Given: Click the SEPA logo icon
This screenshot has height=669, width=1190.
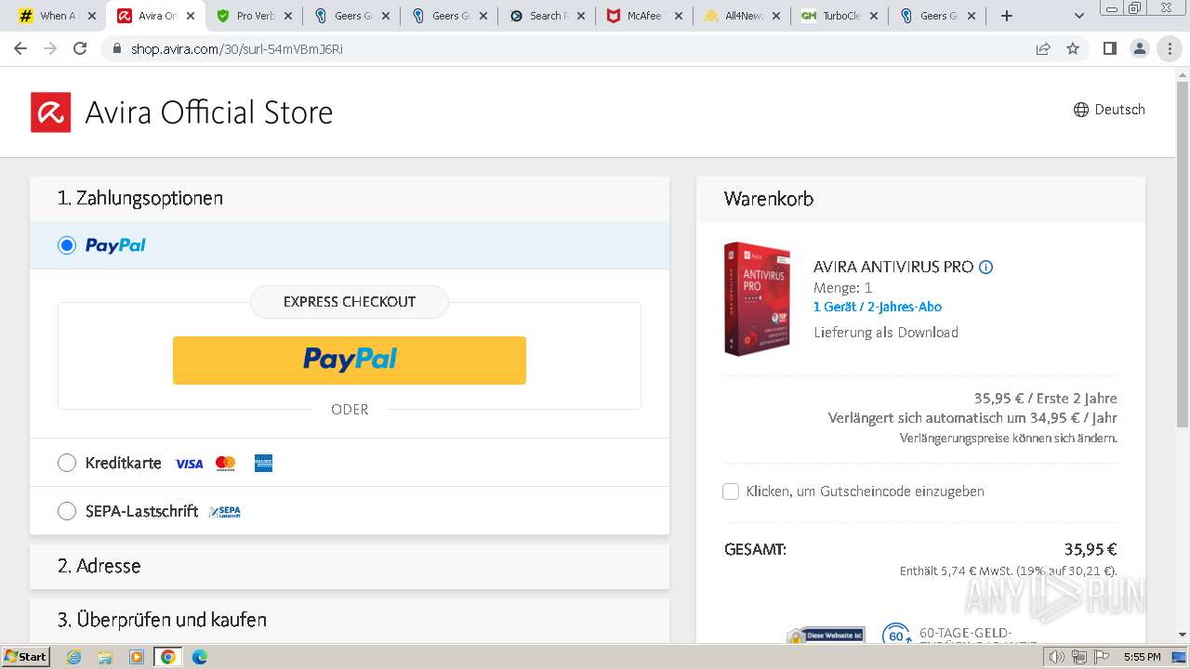Looking at the screenshot, I should pyautogui.click(x=225, y=511).
